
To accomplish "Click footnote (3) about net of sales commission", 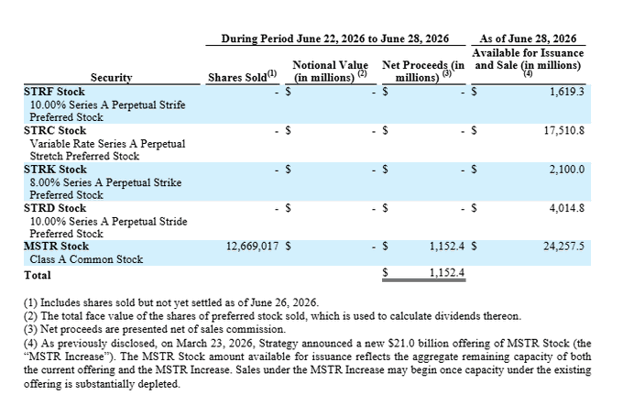I will point(155,329).
